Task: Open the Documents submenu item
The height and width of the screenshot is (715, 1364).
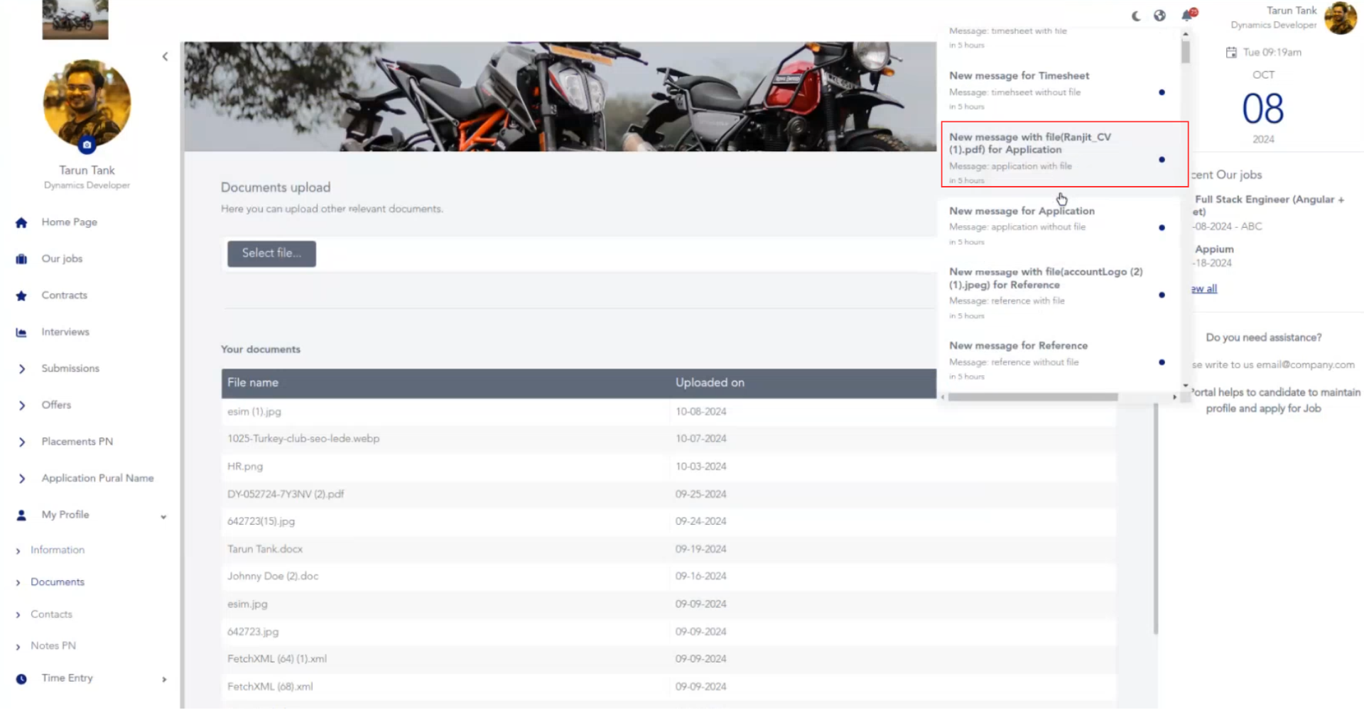Action: click(58, 582)
